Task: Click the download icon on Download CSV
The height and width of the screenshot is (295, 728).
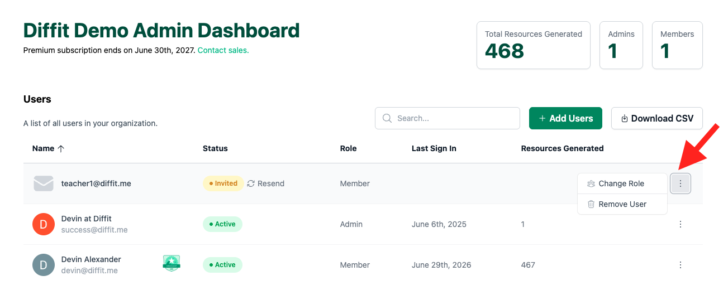Action: point(625,118)
